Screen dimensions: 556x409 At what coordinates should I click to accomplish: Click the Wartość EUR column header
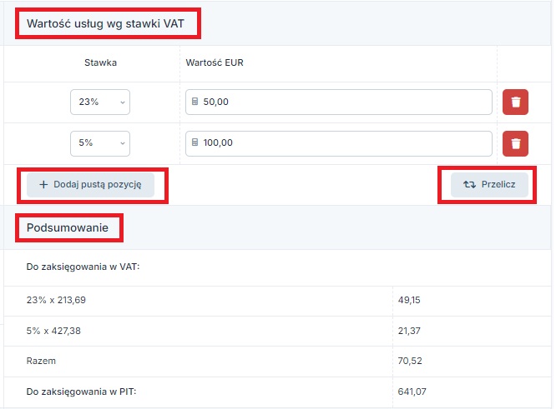[x=215, y=62]
